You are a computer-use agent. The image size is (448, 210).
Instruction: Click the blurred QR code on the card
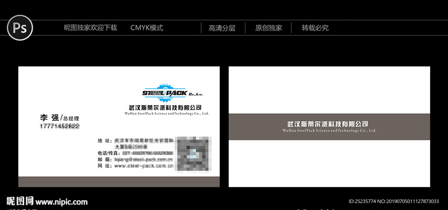[x=193, y=154]
